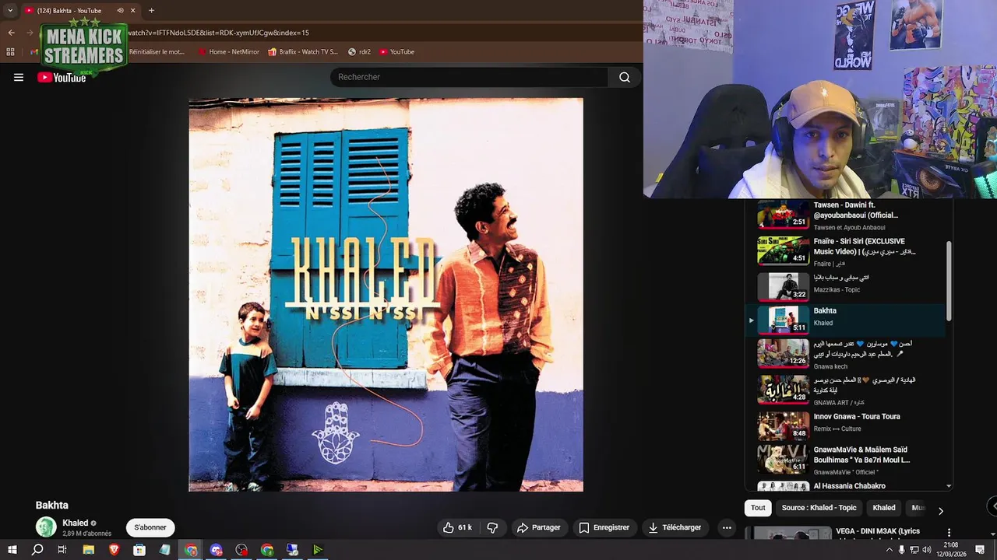The width and height of the screenshot is (997, 560).
Task: Select Source : Khaled - Topic chip
Action: (819, 508)
